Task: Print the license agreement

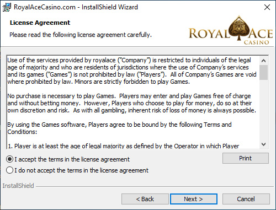Action: click(x=246, y=158)
